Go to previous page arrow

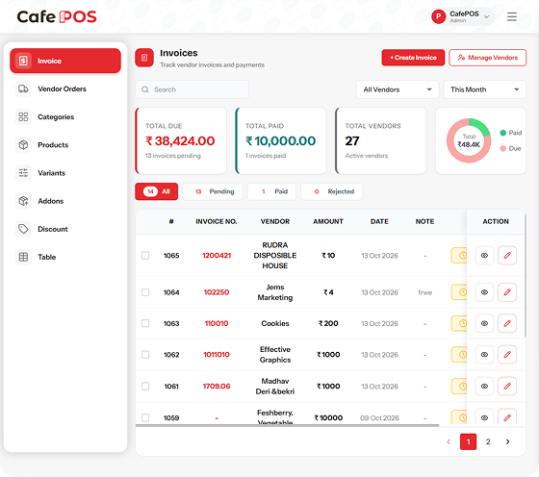[449, 441]
